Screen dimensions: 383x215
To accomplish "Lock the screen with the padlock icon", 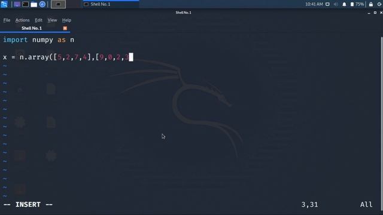I will click(x=371, y=4).
